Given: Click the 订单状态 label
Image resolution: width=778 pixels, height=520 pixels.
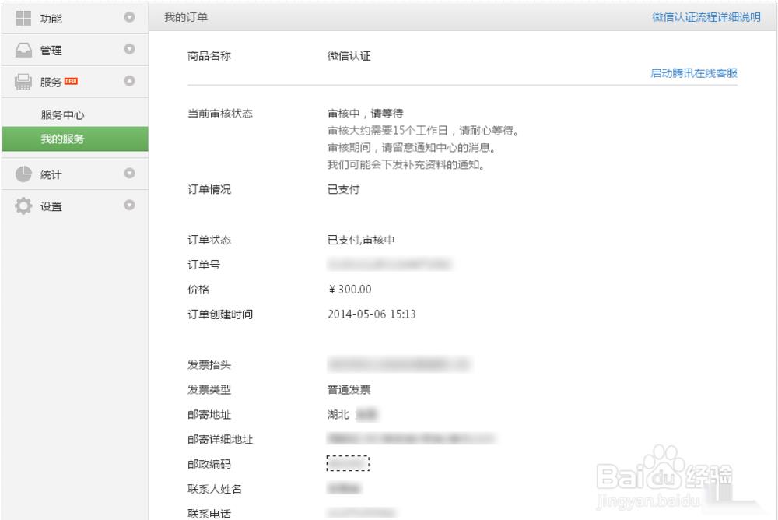Looking at the screenshot, I should pos(209,240).
